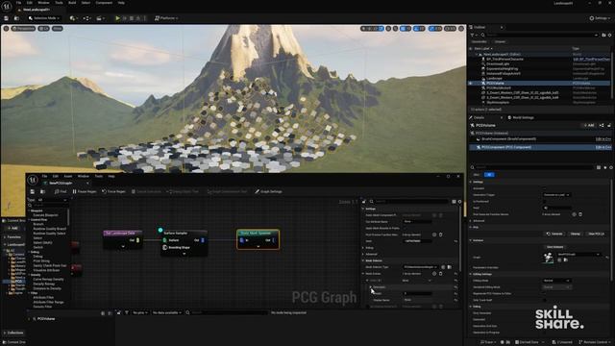This screenshot has height=346, width=615.
Task: Open the Window menu in main editor
Action: [43, 3]
